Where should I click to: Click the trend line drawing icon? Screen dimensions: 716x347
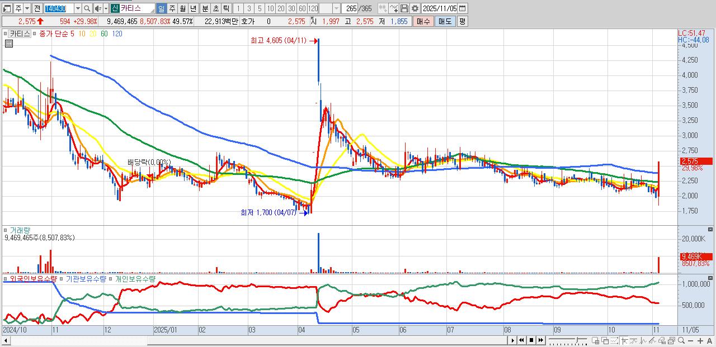[633, 340]
